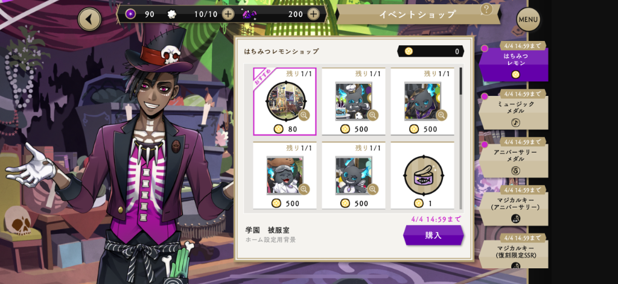This screenshot has height=284, width=618.
Task: Switch to the ミュージックメダル shop tab
Action: [x=513, y=110]
